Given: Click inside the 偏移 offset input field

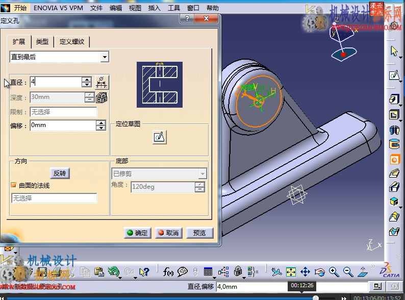Looking at the screenshot, I should [63, 126].
